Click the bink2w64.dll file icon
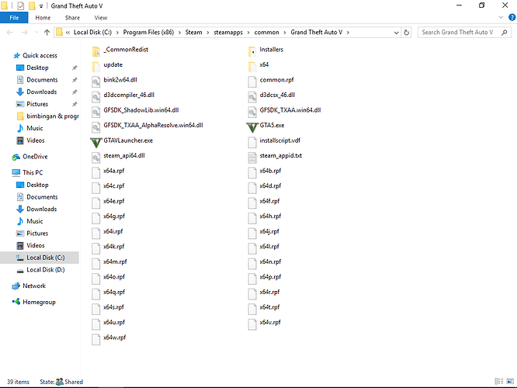517x388 pixels. [x=96, y=81]
